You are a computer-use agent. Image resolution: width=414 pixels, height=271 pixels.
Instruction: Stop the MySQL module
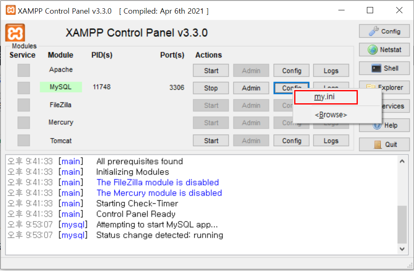(211, 88)
